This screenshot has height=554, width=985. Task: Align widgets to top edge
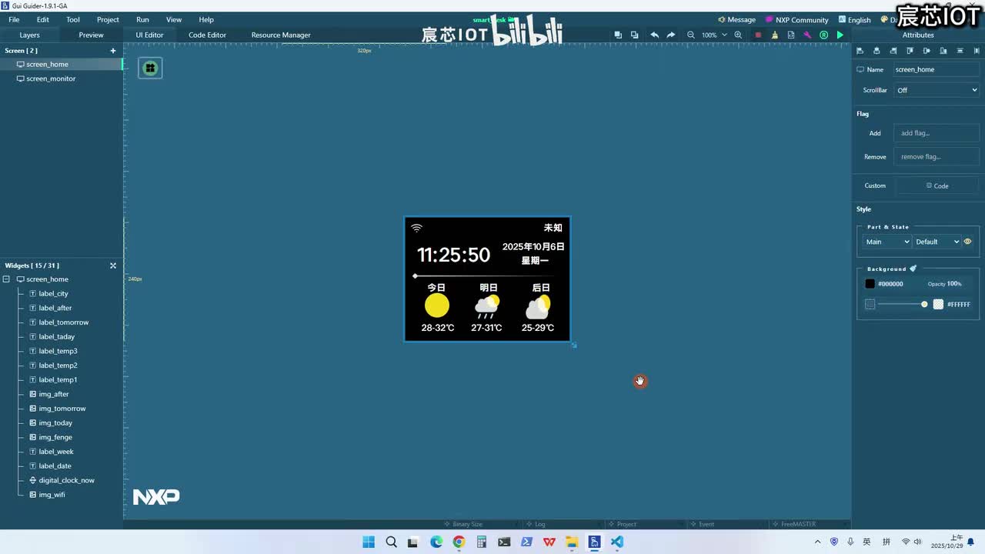910,51
